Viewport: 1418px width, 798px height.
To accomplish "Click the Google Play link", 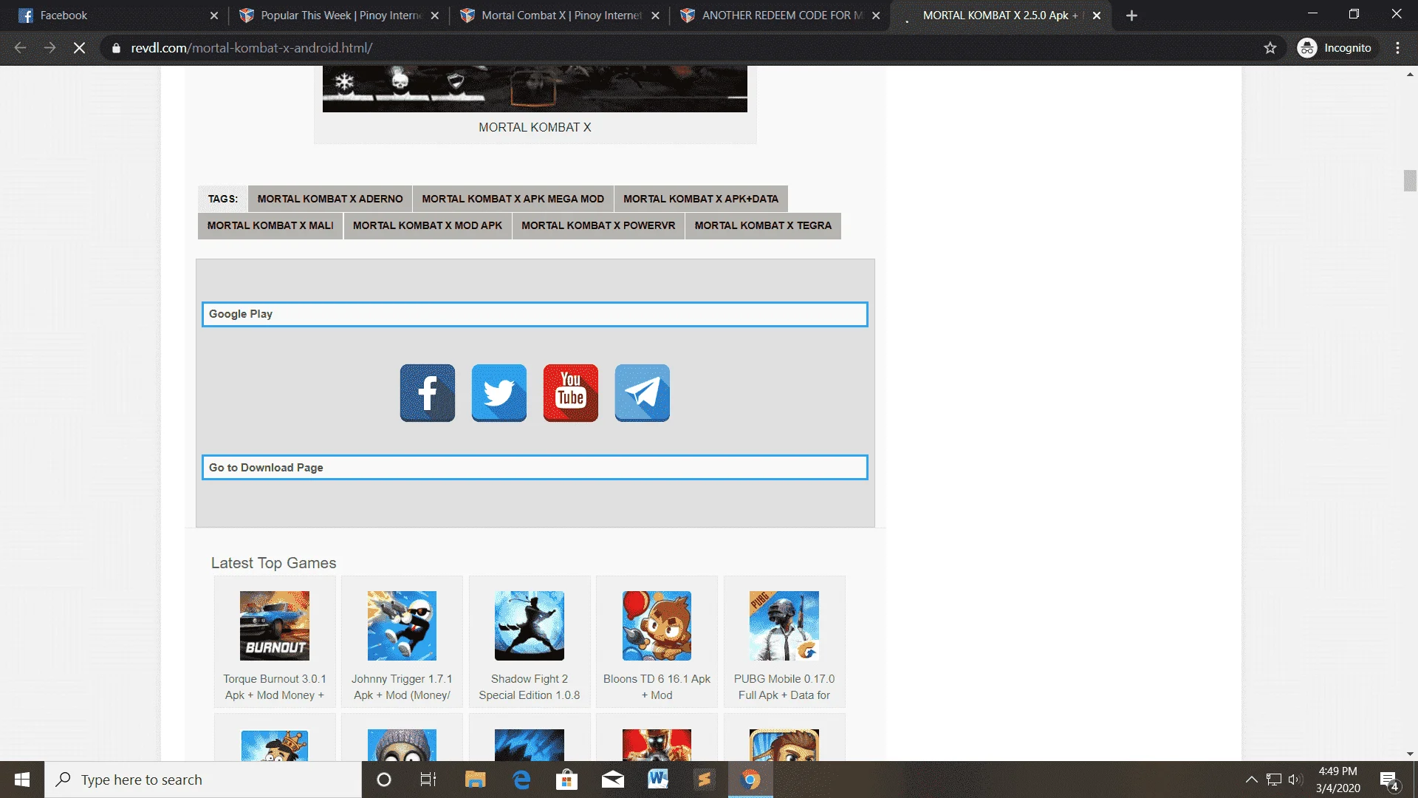I will tap(535, 314).
